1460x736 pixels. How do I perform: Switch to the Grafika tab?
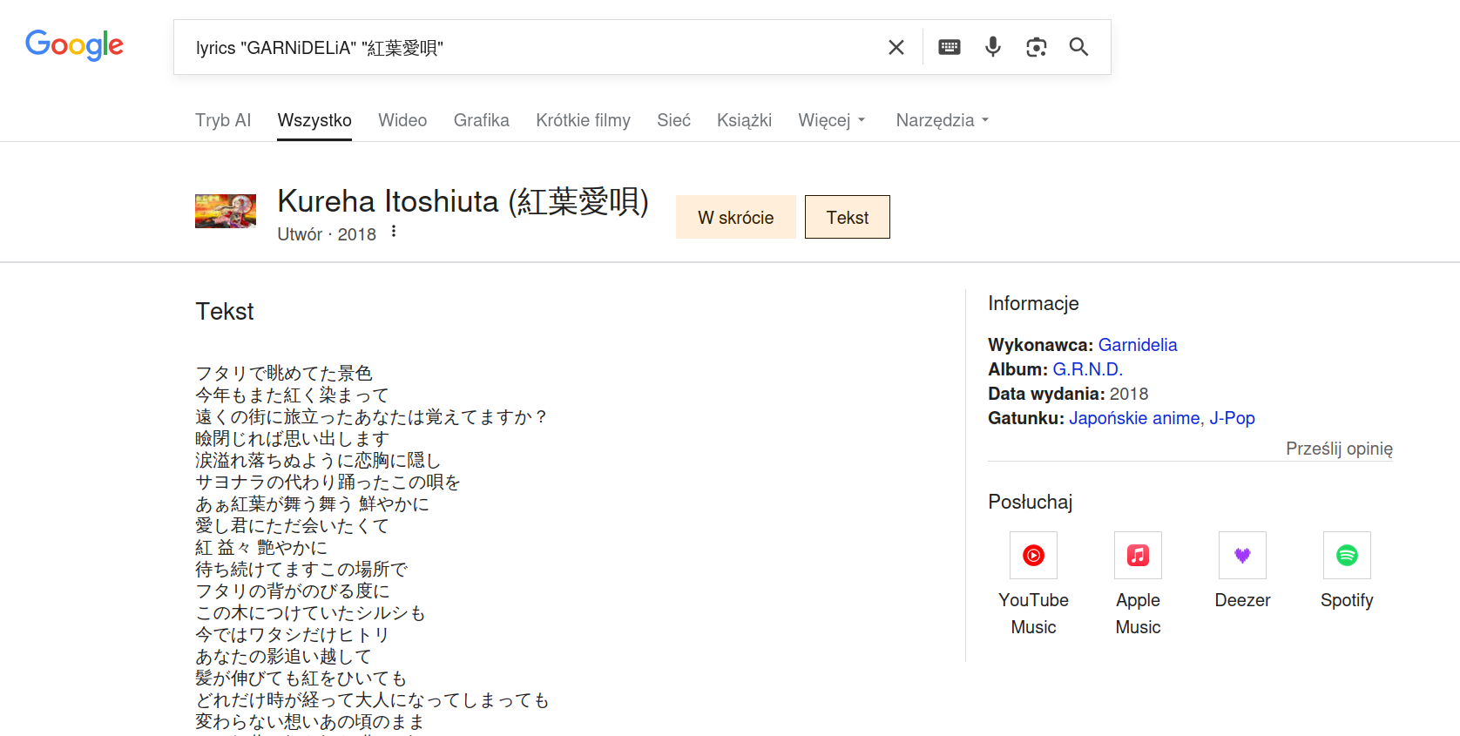pyautogui.click(x=481, y=120)
